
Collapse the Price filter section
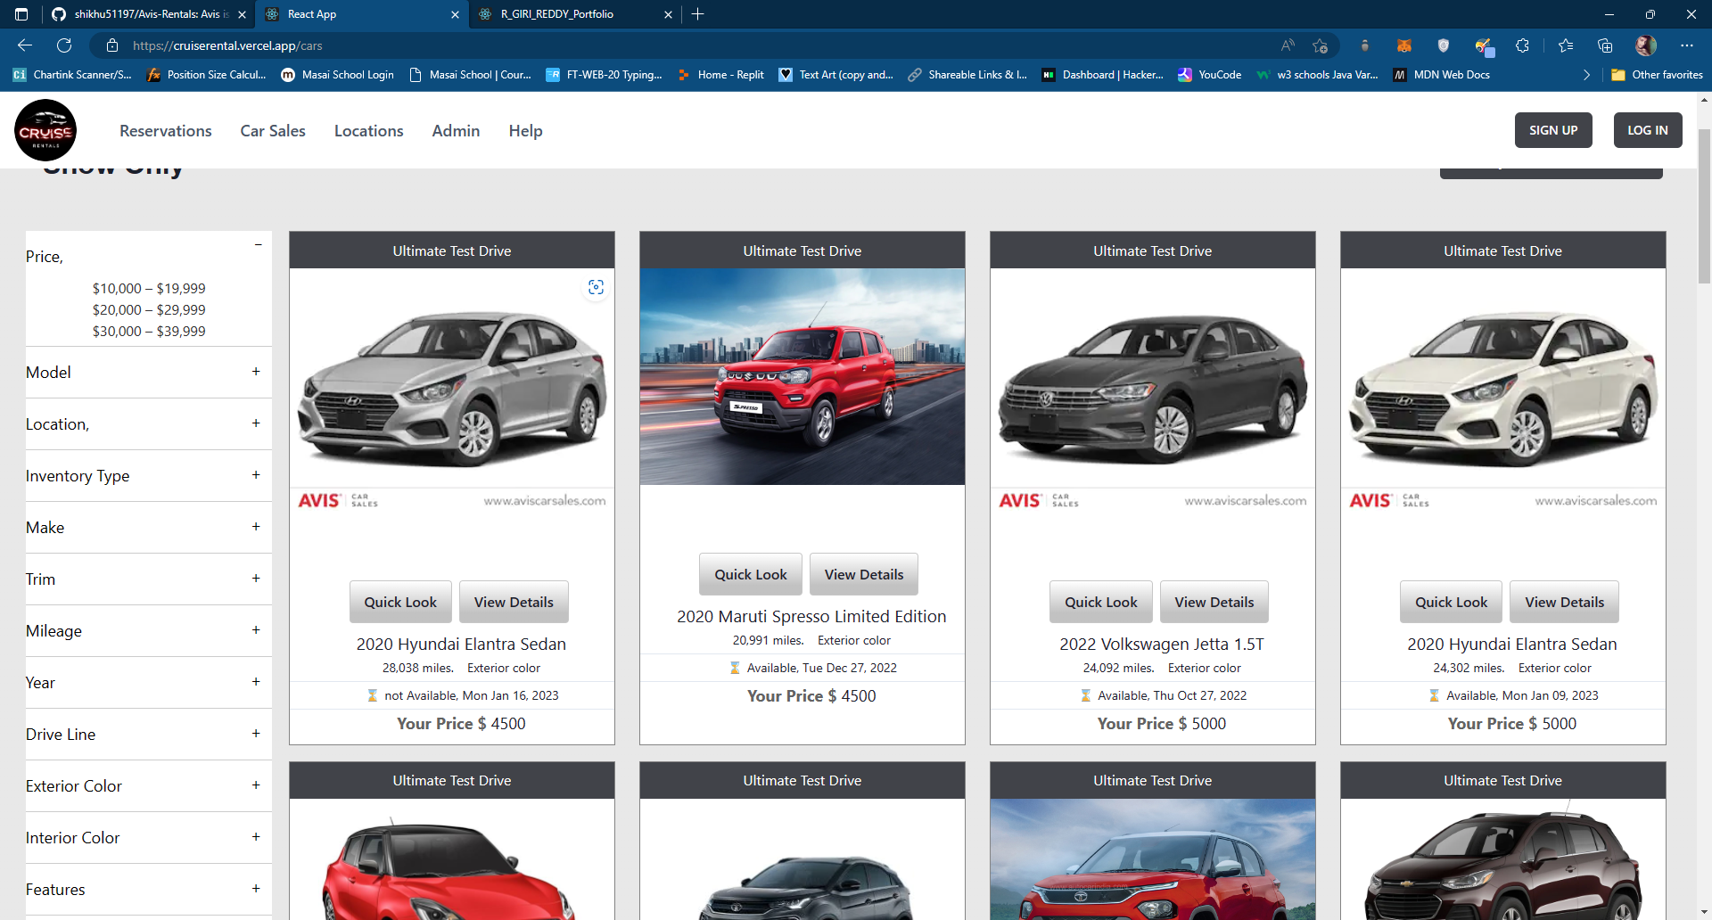click(258, 244)
